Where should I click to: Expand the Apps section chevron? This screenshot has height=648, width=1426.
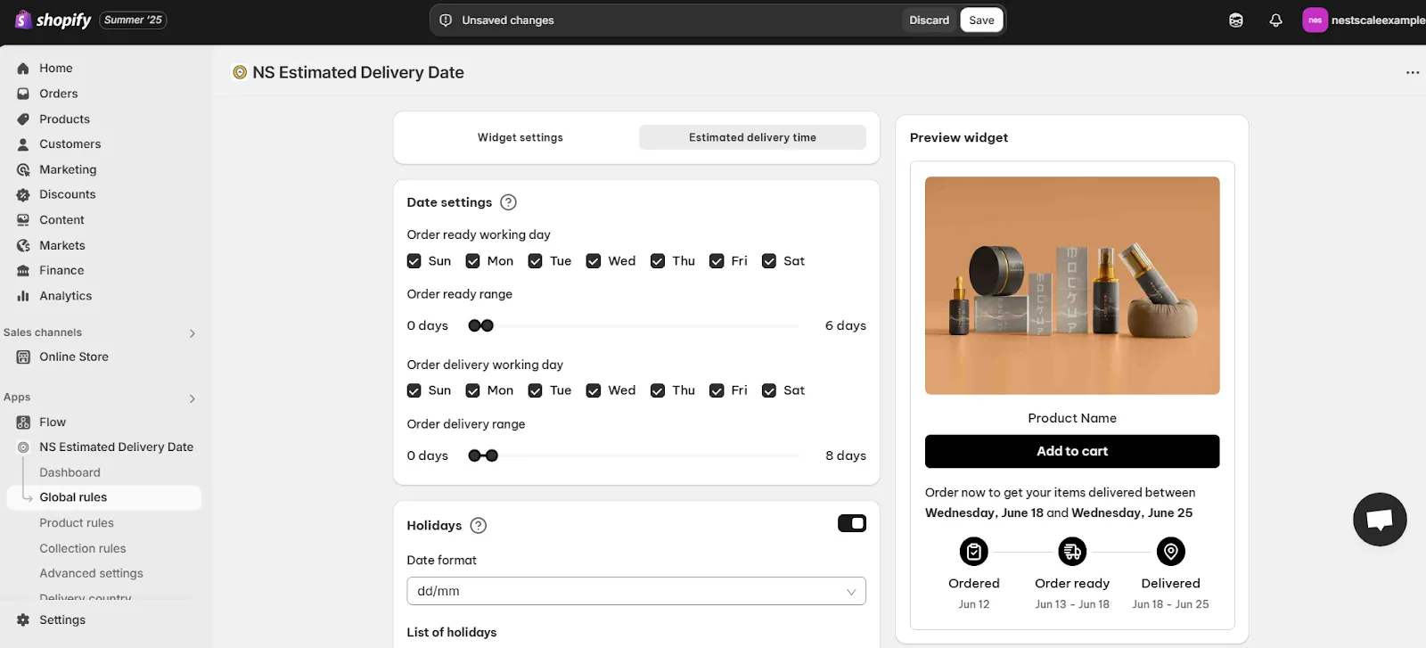[192, 398]
